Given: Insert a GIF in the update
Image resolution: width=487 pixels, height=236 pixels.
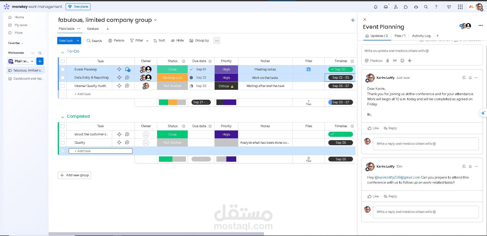Looking at the screenshot, I should [395, 61].
